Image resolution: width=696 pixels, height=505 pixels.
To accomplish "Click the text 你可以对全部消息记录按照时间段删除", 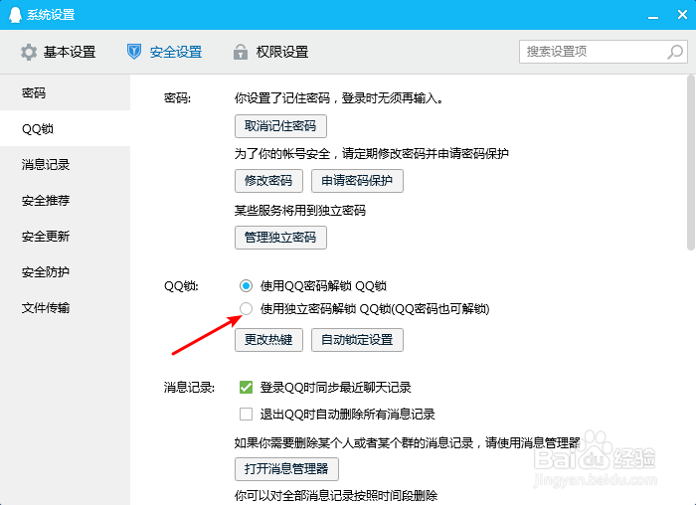I will click(x=336, y=496).
